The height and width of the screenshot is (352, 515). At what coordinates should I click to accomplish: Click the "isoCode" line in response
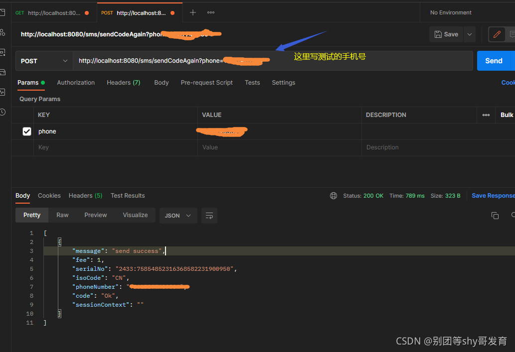point(101,278)
